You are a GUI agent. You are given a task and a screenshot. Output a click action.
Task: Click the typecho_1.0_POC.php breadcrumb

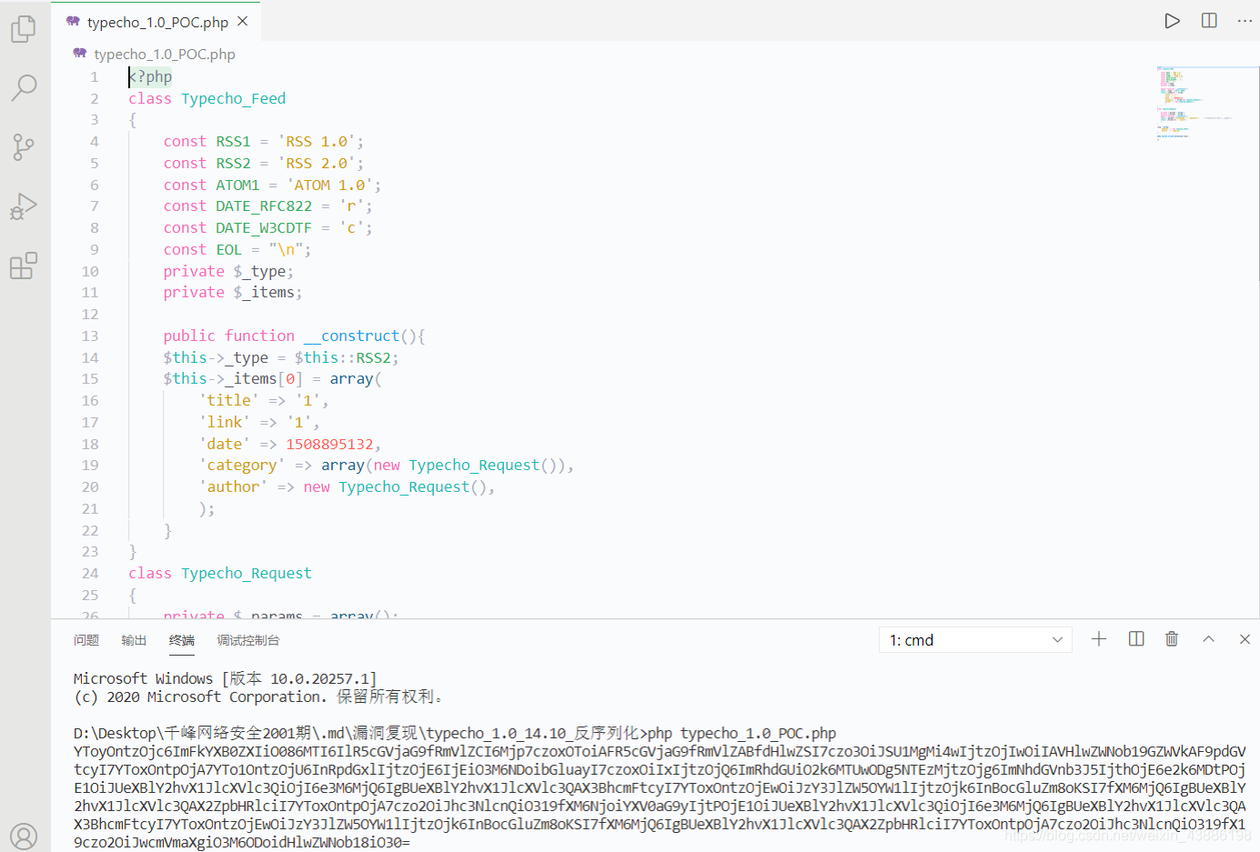click(165, 54)
